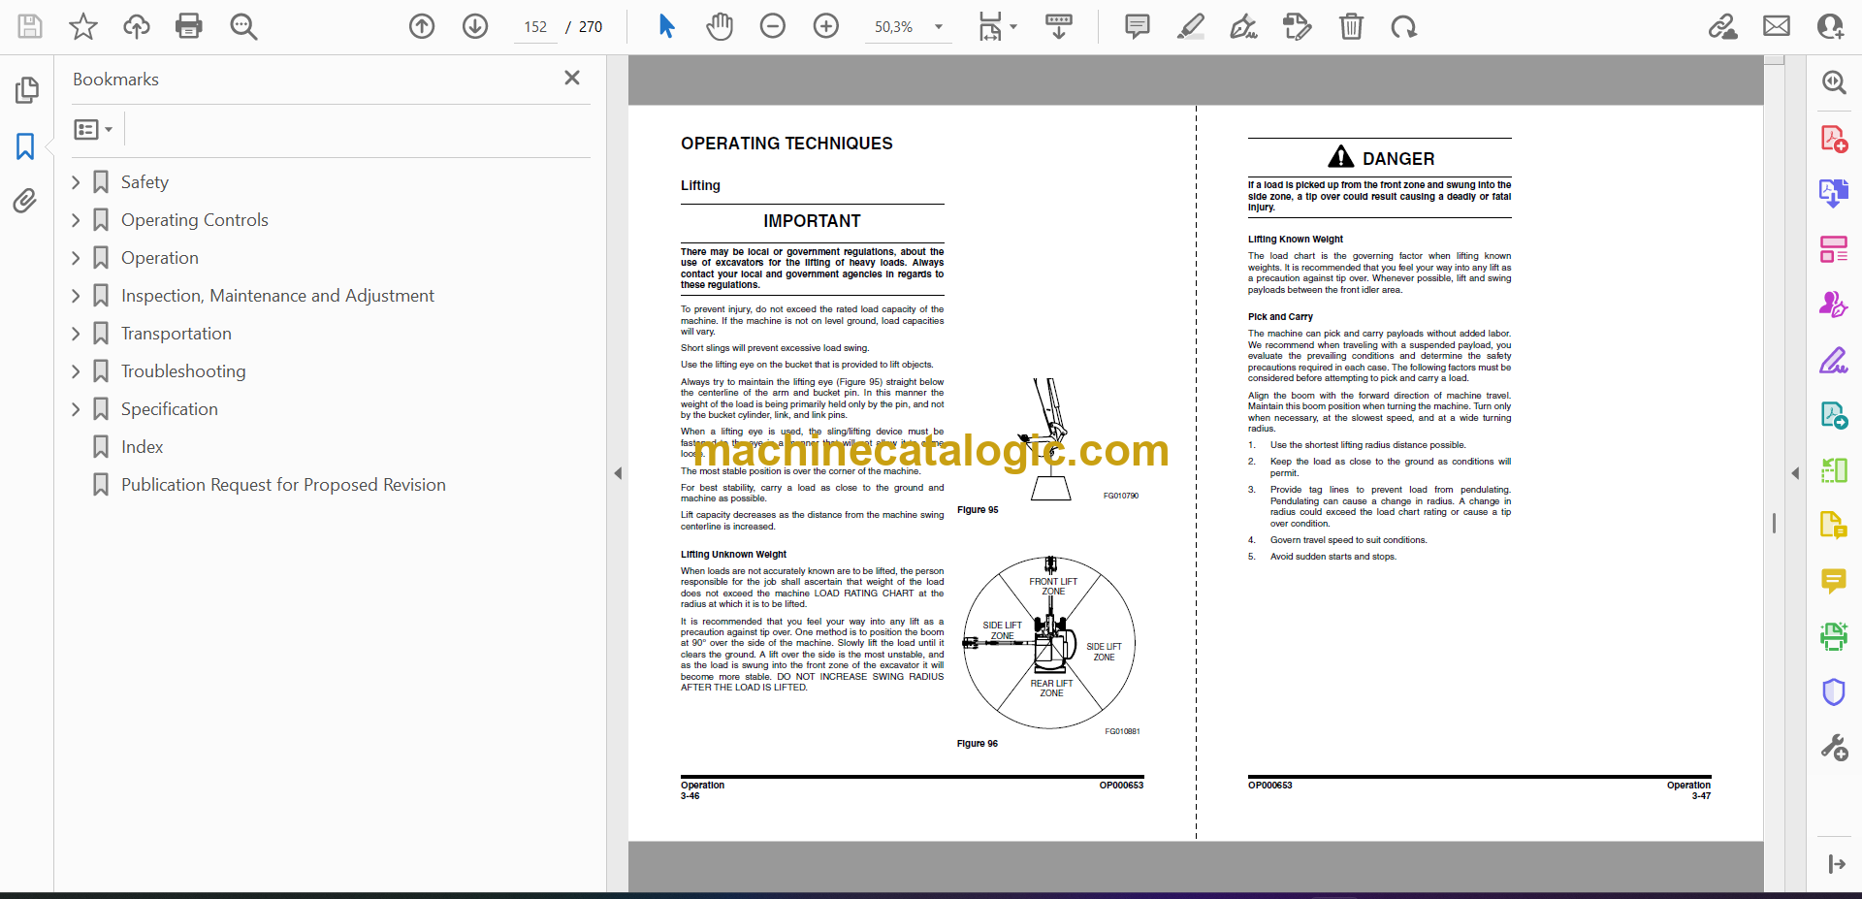Screen dimensions: 1862x899
Task: Open the Protect shield tool
Action: pos(1834,691)
